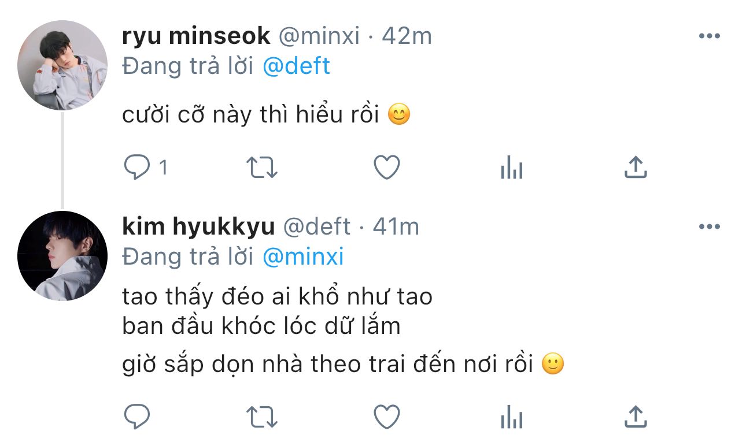The image size is (746, 442).
Task: Click the 42m timestamp
Action: click(407, 36)
